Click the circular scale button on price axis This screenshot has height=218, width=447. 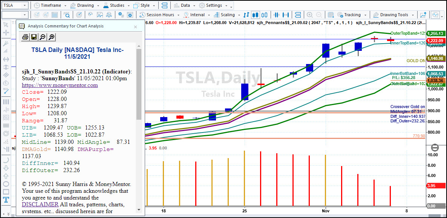[435, 148]
